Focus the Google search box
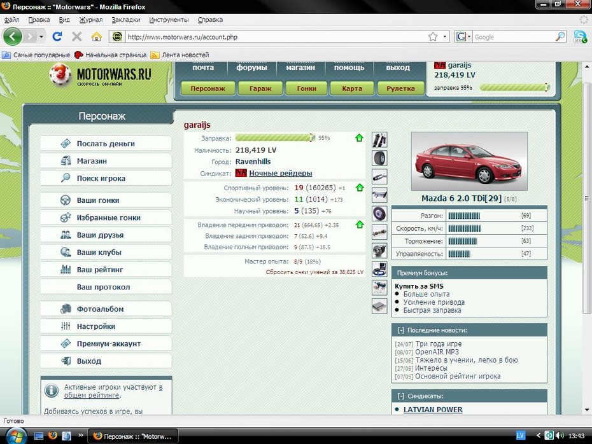592x444 pixels. [514, 37]
